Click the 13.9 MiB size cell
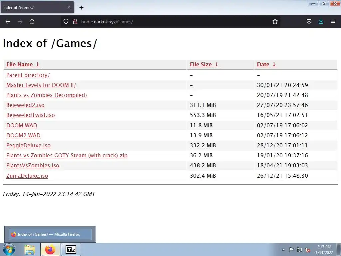Viewport: 341px width, 256px height. (x=201, y=135)
